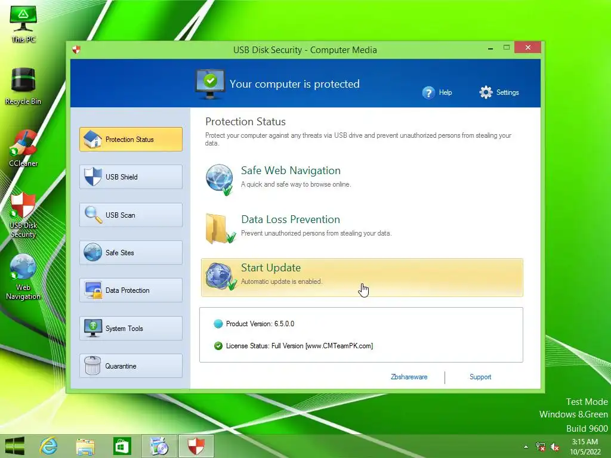Open the Support link

click(480, 377)
